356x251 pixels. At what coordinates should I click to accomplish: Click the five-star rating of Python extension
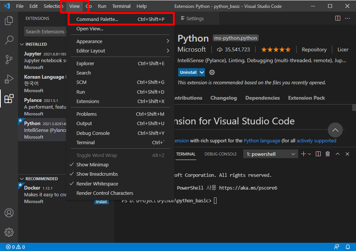[276, 49]
